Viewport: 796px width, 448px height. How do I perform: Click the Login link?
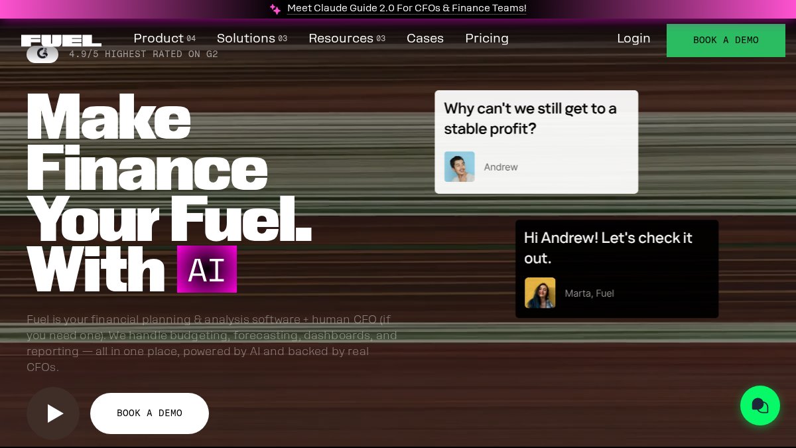pyautogui.click(x=633, y=38)
